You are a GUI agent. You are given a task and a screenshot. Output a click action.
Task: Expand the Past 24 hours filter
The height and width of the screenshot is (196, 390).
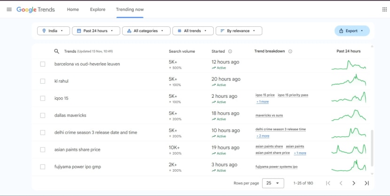tap(96, 31)
